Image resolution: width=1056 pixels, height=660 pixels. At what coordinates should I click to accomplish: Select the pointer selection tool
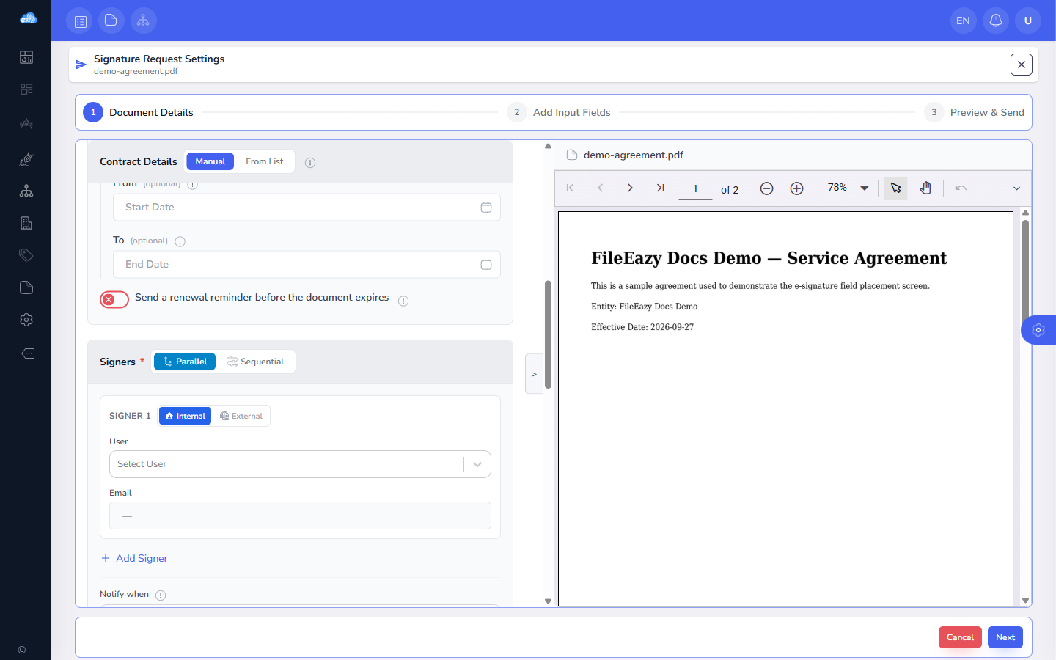895,188
